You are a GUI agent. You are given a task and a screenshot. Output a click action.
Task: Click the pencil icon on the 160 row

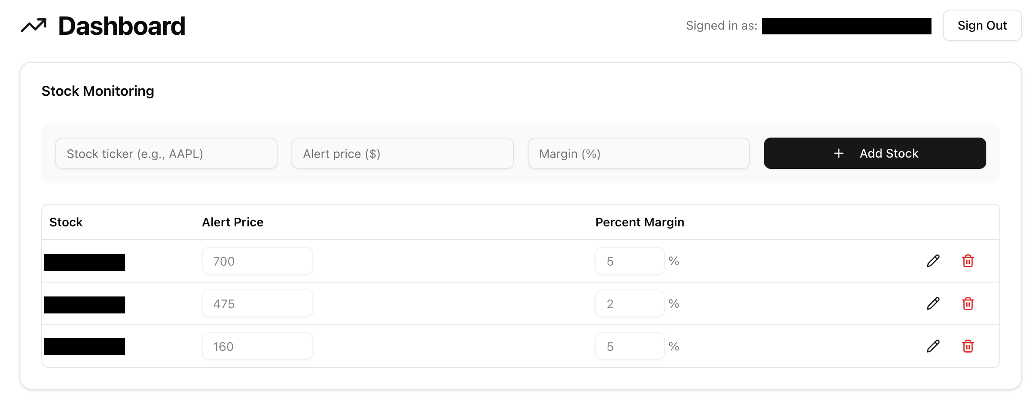click(x=933, y=346)
